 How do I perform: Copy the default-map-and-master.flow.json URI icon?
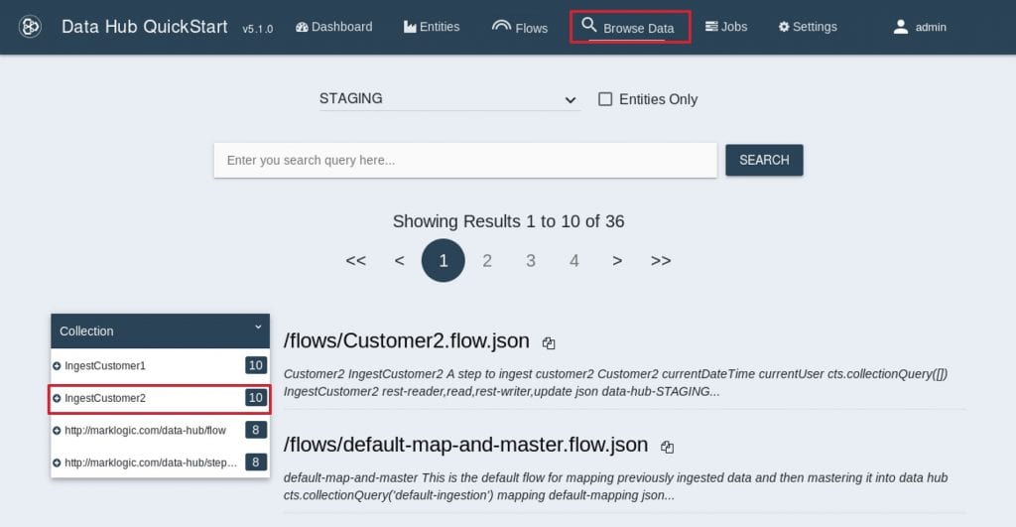point(668,447)
